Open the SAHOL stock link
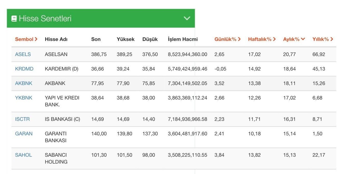The image size is (337, 174). pyautogui.click(x=23, y=155)
